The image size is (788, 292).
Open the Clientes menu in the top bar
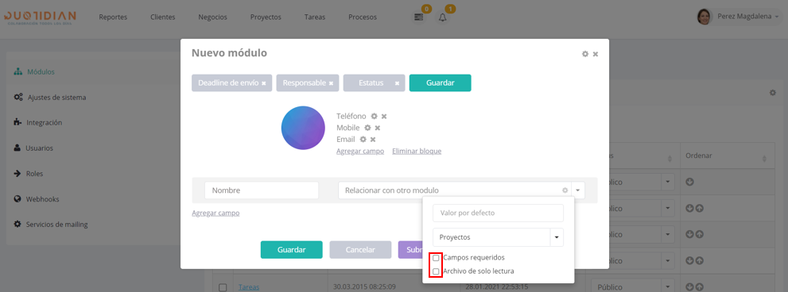[x=163, y=17]
